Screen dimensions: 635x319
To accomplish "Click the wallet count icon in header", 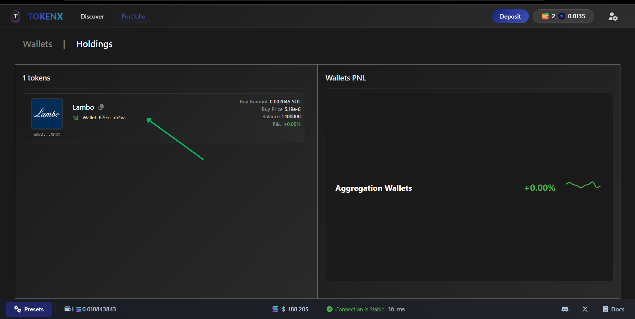I will [x=545, y=16].
